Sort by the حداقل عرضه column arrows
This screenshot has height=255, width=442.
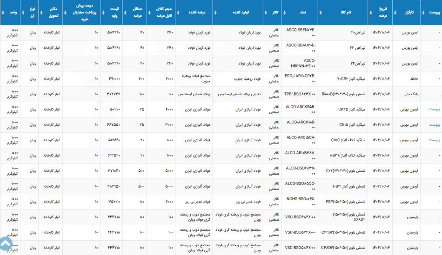point(125,13)
